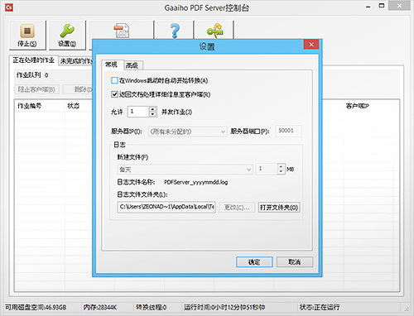Open the server IP (服务器IP) dropdown
The height and width of the screenshot is (316, 414).
click(187, 132)
